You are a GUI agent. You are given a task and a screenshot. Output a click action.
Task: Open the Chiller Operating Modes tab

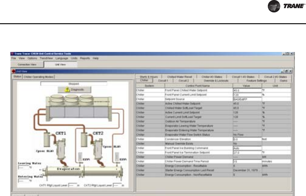coord(38,77)
